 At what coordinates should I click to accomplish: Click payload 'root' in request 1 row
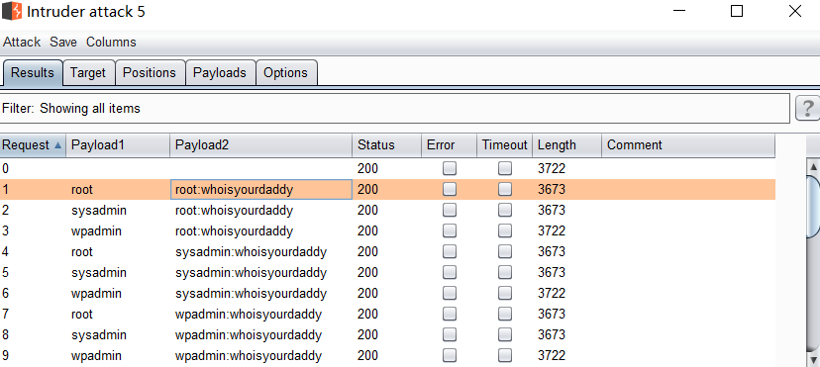pos(81,190)
